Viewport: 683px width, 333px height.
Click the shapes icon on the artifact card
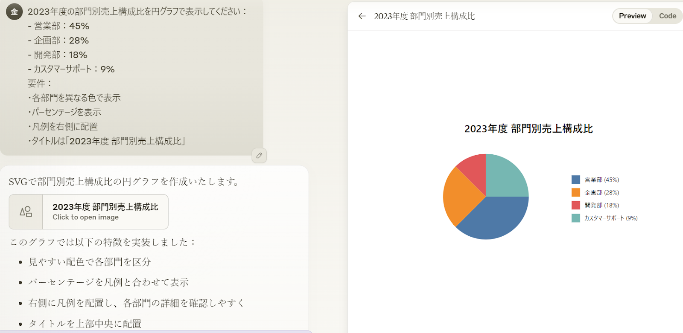pyautogui.click(x=26, y=212)
